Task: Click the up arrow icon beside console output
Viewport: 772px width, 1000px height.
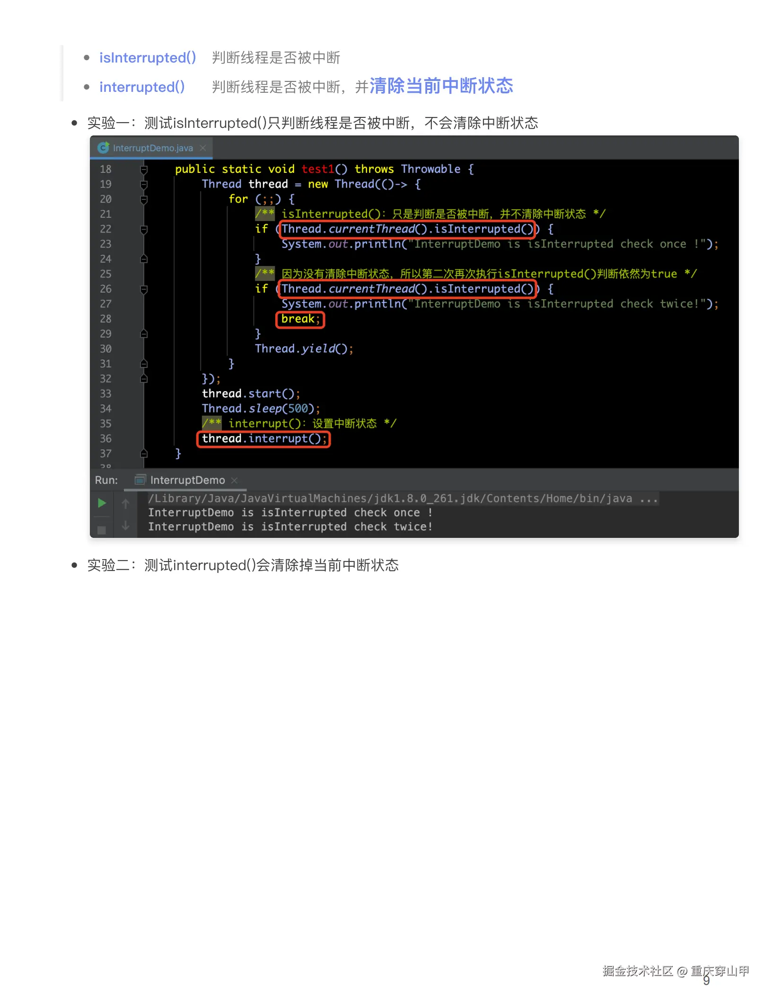Action: [x=125, y=503]
